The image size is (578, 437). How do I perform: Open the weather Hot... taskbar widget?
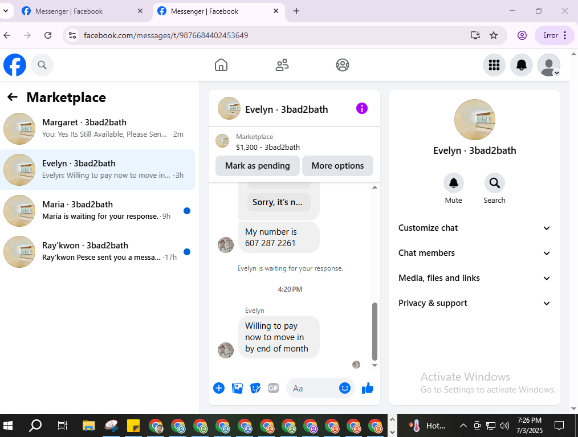pos(428,426)
